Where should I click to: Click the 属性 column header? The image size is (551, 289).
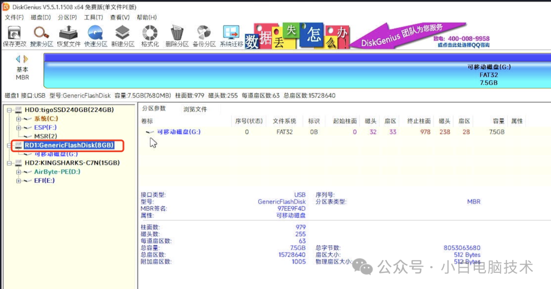coord(517,121)
